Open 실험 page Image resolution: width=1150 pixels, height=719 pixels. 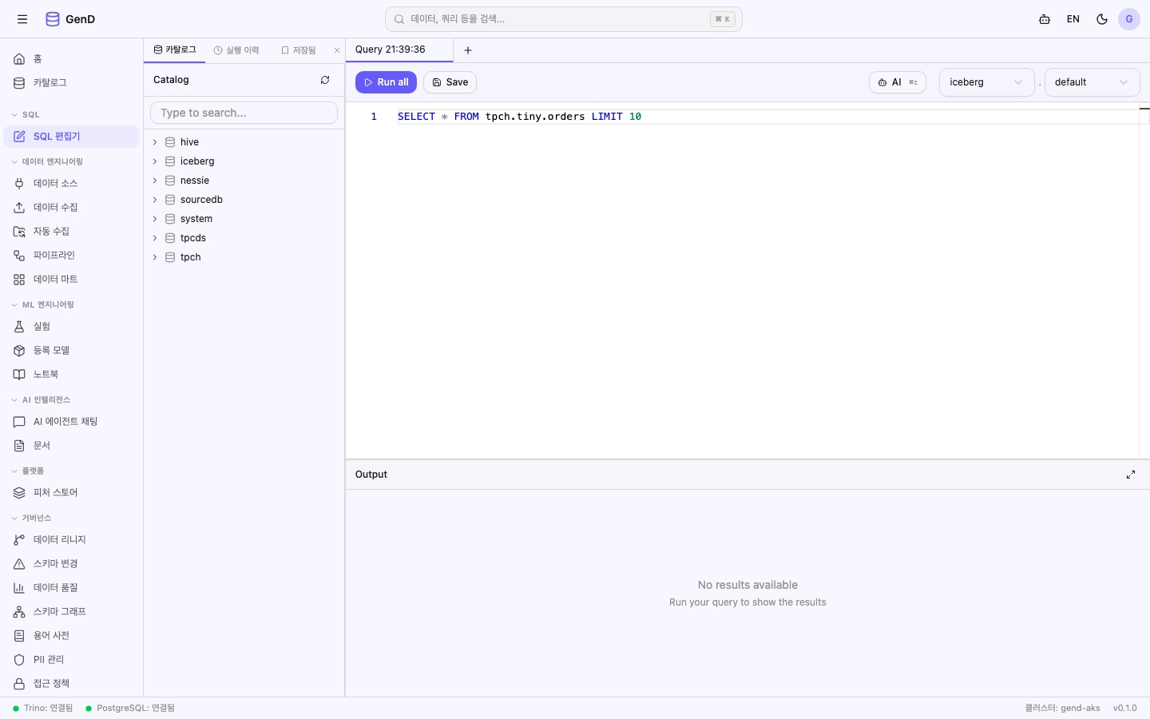point(72,327)
